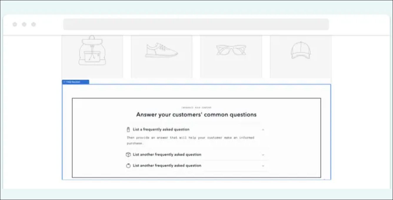Click the small caption above the FAQ heading
393x200 pixels.
196,108
